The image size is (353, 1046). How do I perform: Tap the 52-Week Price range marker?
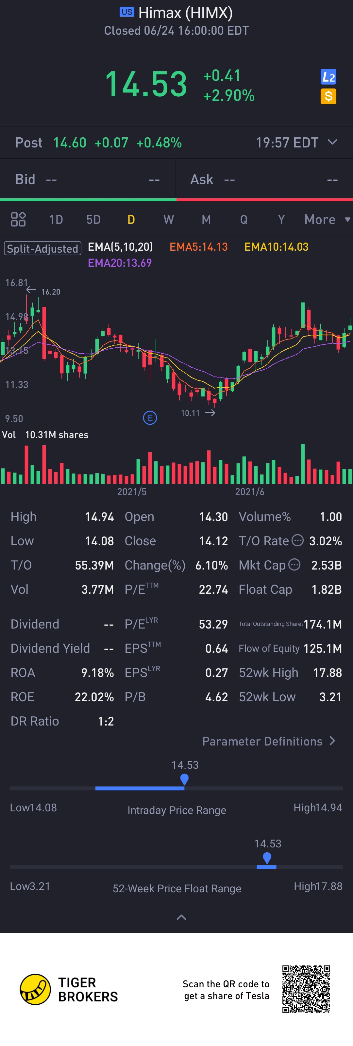(267, 858)
